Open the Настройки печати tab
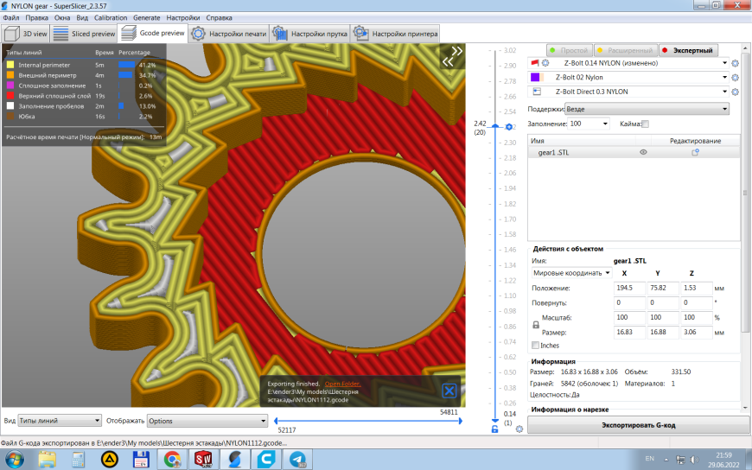This screenshot has width=752, height=470. coord(229,34)
